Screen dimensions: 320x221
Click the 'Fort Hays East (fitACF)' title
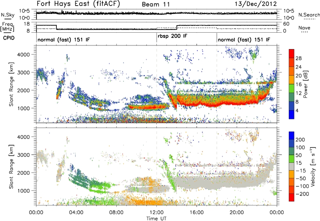pyautogui.click(x=78, y=4)
